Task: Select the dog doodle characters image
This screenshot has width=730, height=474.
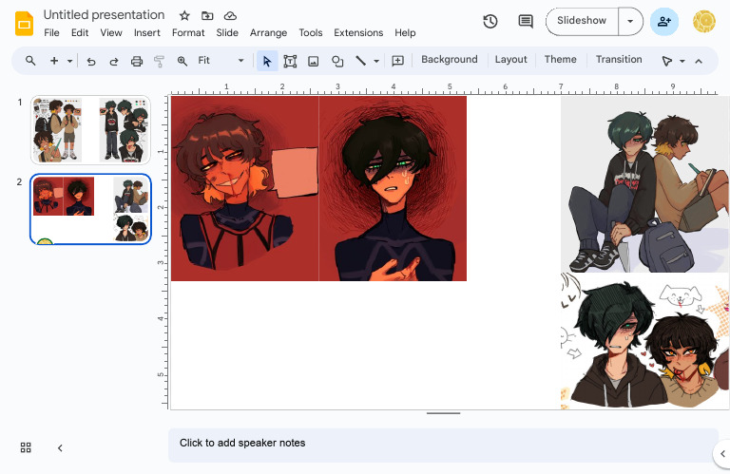Action: click(x=644, y=341)
